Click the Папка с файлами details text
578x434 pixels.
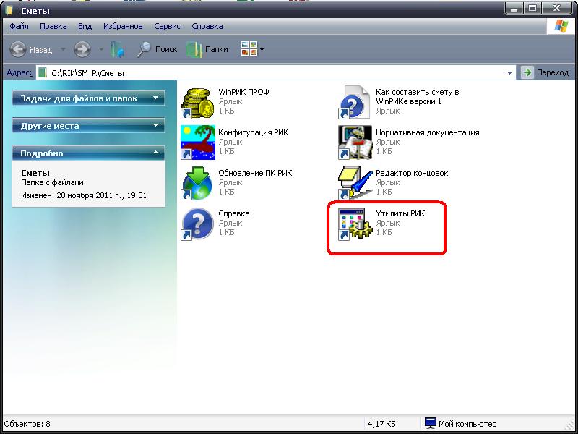pos(52,182)
